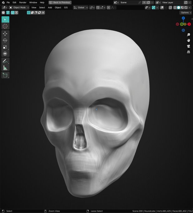The width and height of the screenshot is (193, 213).
Task: Open the GIS menu
Action: pos(66,8)
